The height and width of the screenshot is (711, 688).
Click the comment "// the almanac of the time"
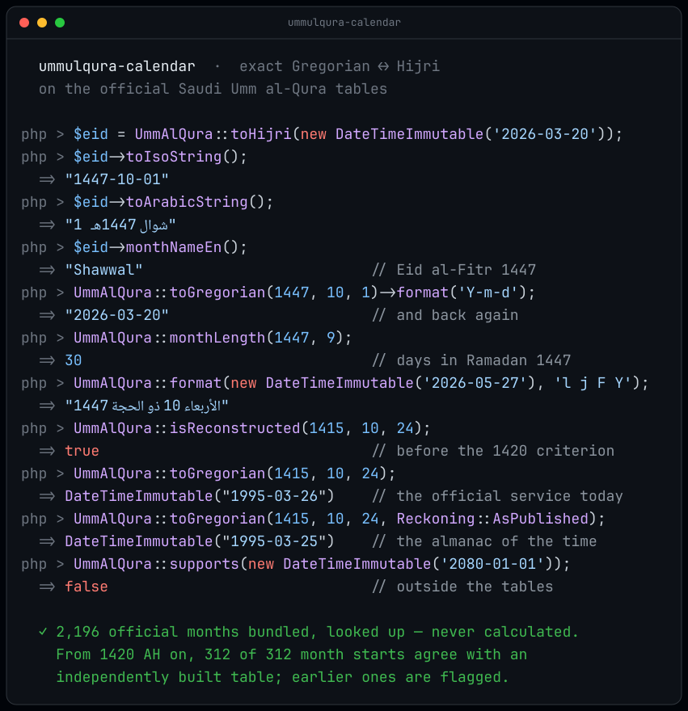click(484, 541)
